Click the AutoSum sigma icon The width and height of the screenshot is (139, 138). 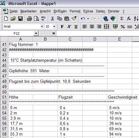(x=122, y=19)
